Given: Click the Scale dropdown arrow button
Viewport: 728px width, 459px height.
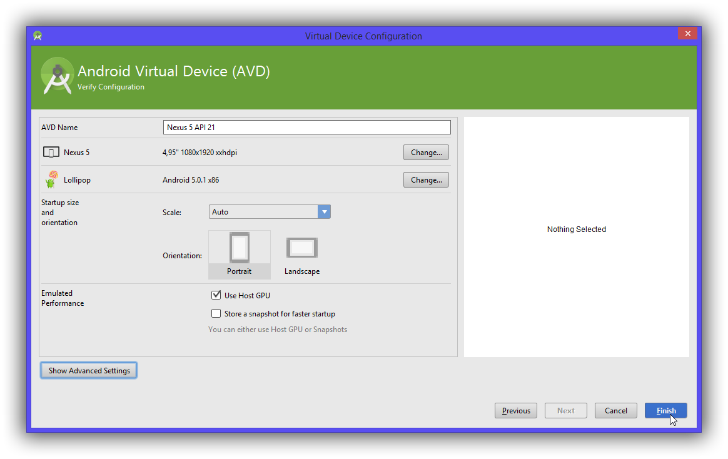Looking at the screenshot, I should click(324, 211).
